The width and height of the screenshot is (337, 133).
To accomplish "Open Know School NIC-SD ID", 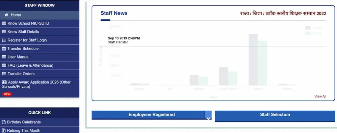I will coord(39,23).
